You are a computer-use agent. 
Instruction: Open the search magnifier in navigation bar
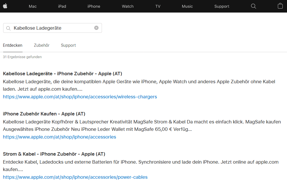[253, 6]
